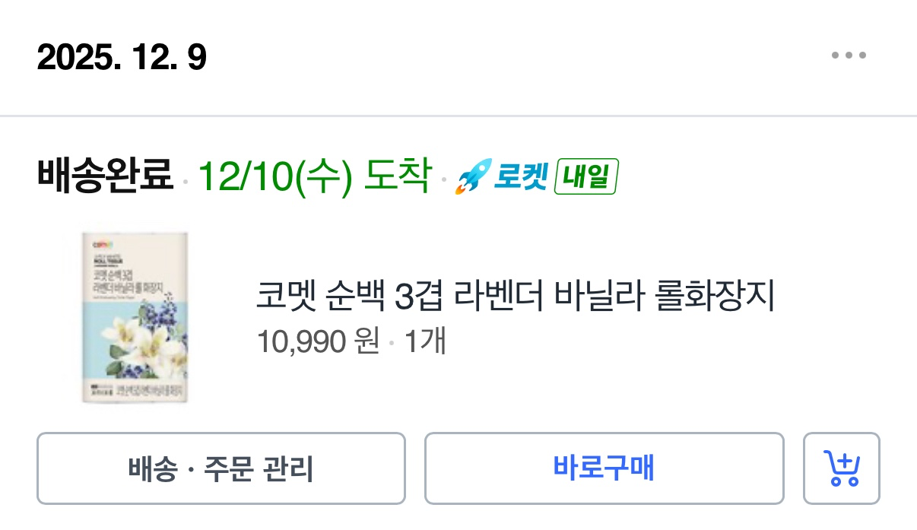Click the bottom label strip of the package image
The image size is (917, 530).
point(135,392)
